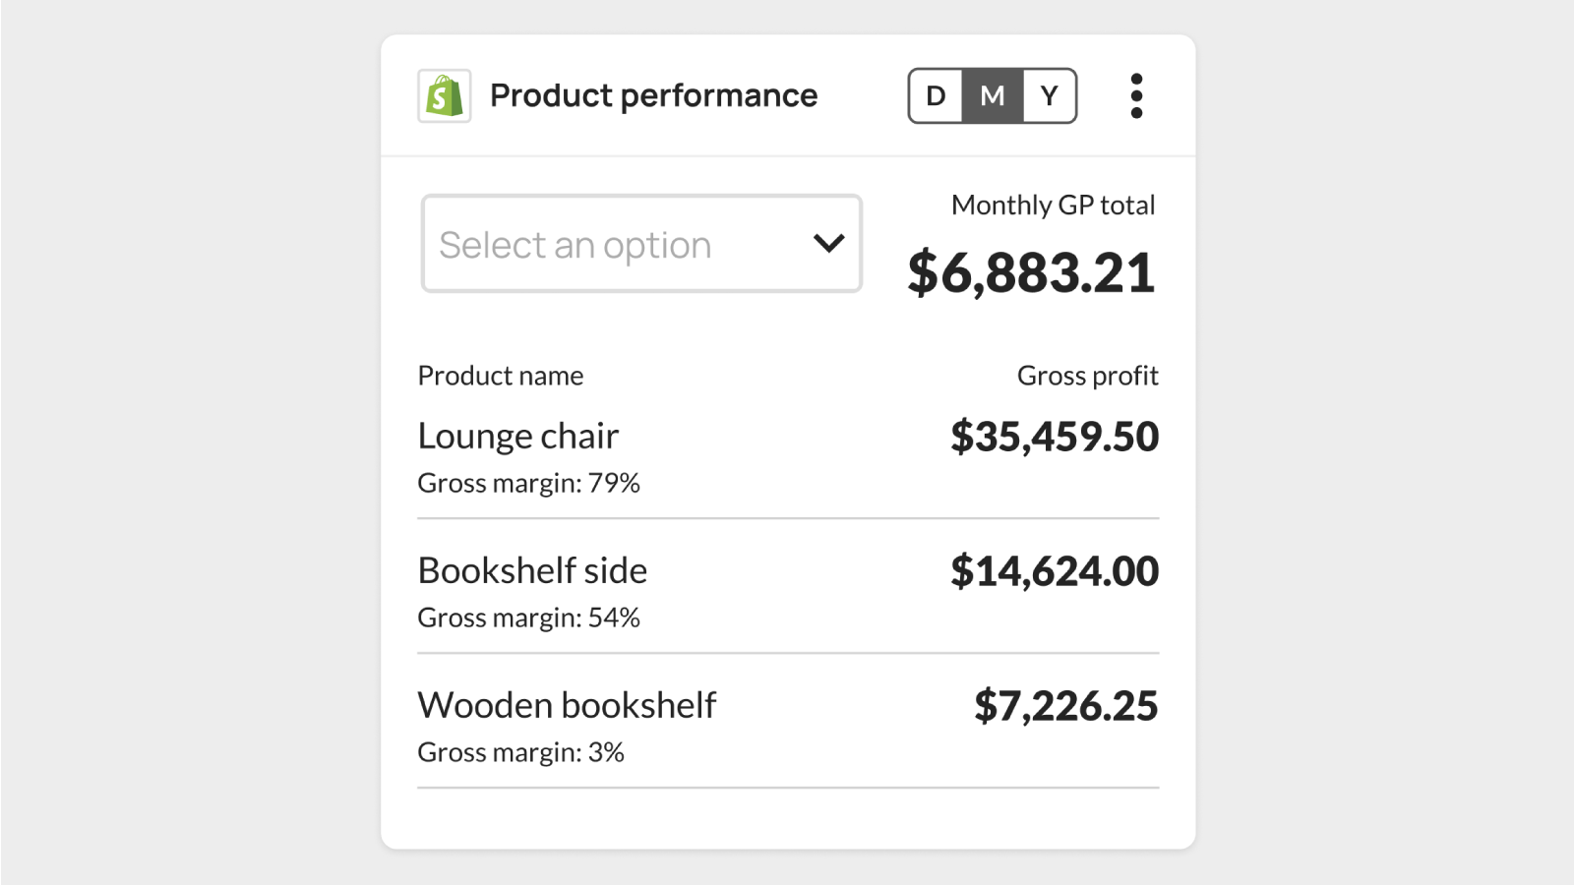Select the Lounge chair product row
The height and width of the screenshot is (885, 1574).
pyautogui.click(x=788, y=457)
